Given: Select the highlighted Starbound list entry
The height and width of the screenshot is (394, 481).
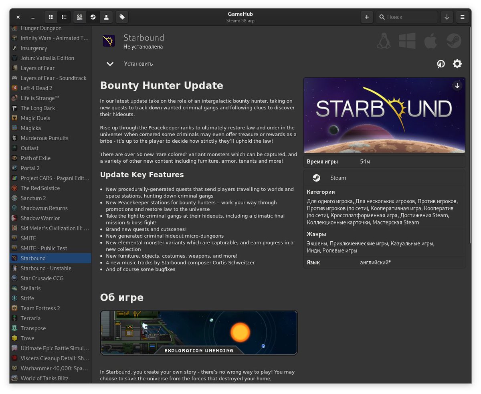Looking at the screenshot, I should [x=51, y=259].
